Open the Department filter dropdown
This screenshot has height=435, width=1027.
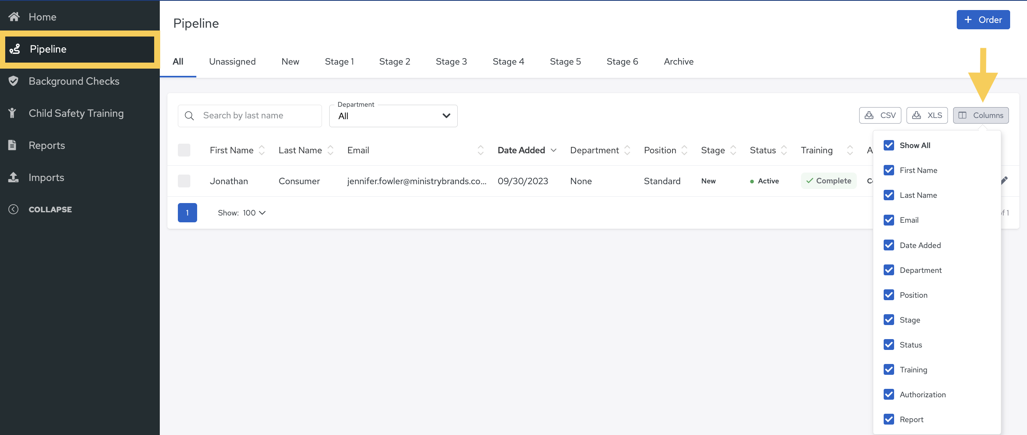coord(393,116)
